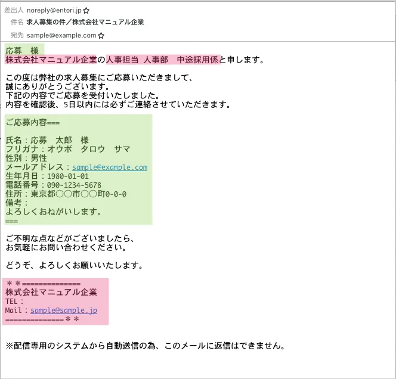Click the recipient address in the 宛先 field
Viewport: 396px width, 379px height.
pyautogui.click(x=61, y=36)
